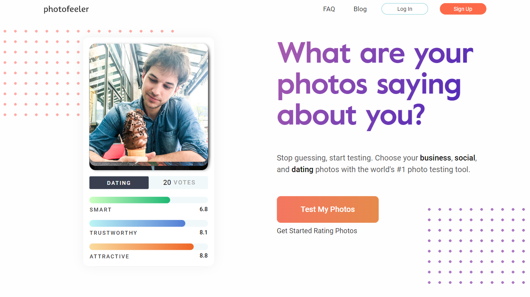530x297 pixels.
Task: Click the SMART label
Action: [100, 210]
